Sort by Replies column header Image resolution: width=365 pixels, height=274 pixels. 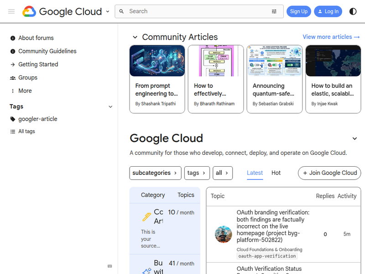[325, 196]
